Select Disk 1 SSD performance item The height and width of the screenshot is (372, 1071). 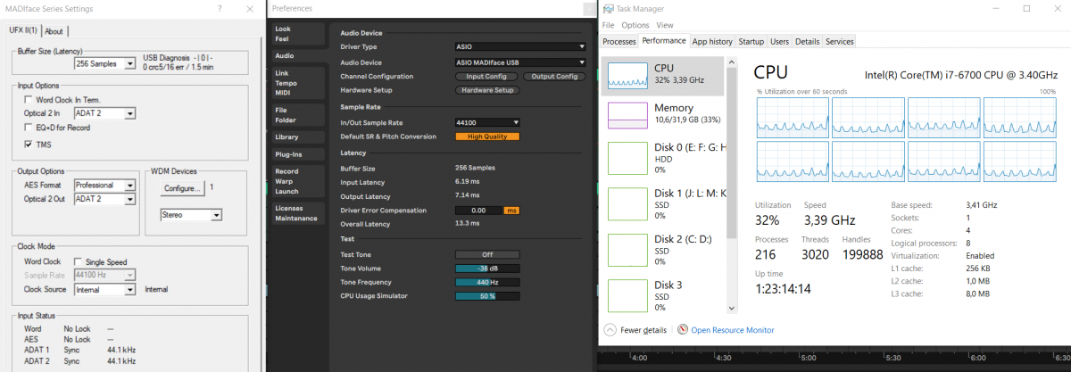(664, 203)
